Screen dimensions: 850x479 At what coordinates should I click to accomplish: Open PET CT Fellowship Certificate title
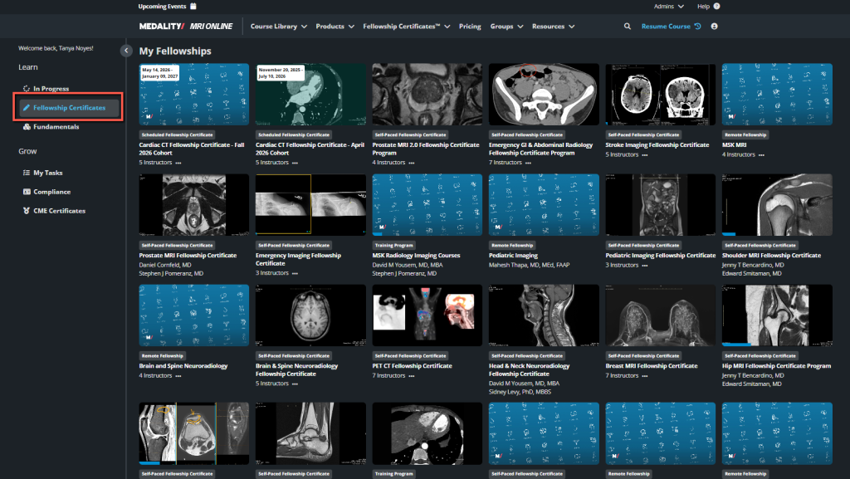coord(412,366)
